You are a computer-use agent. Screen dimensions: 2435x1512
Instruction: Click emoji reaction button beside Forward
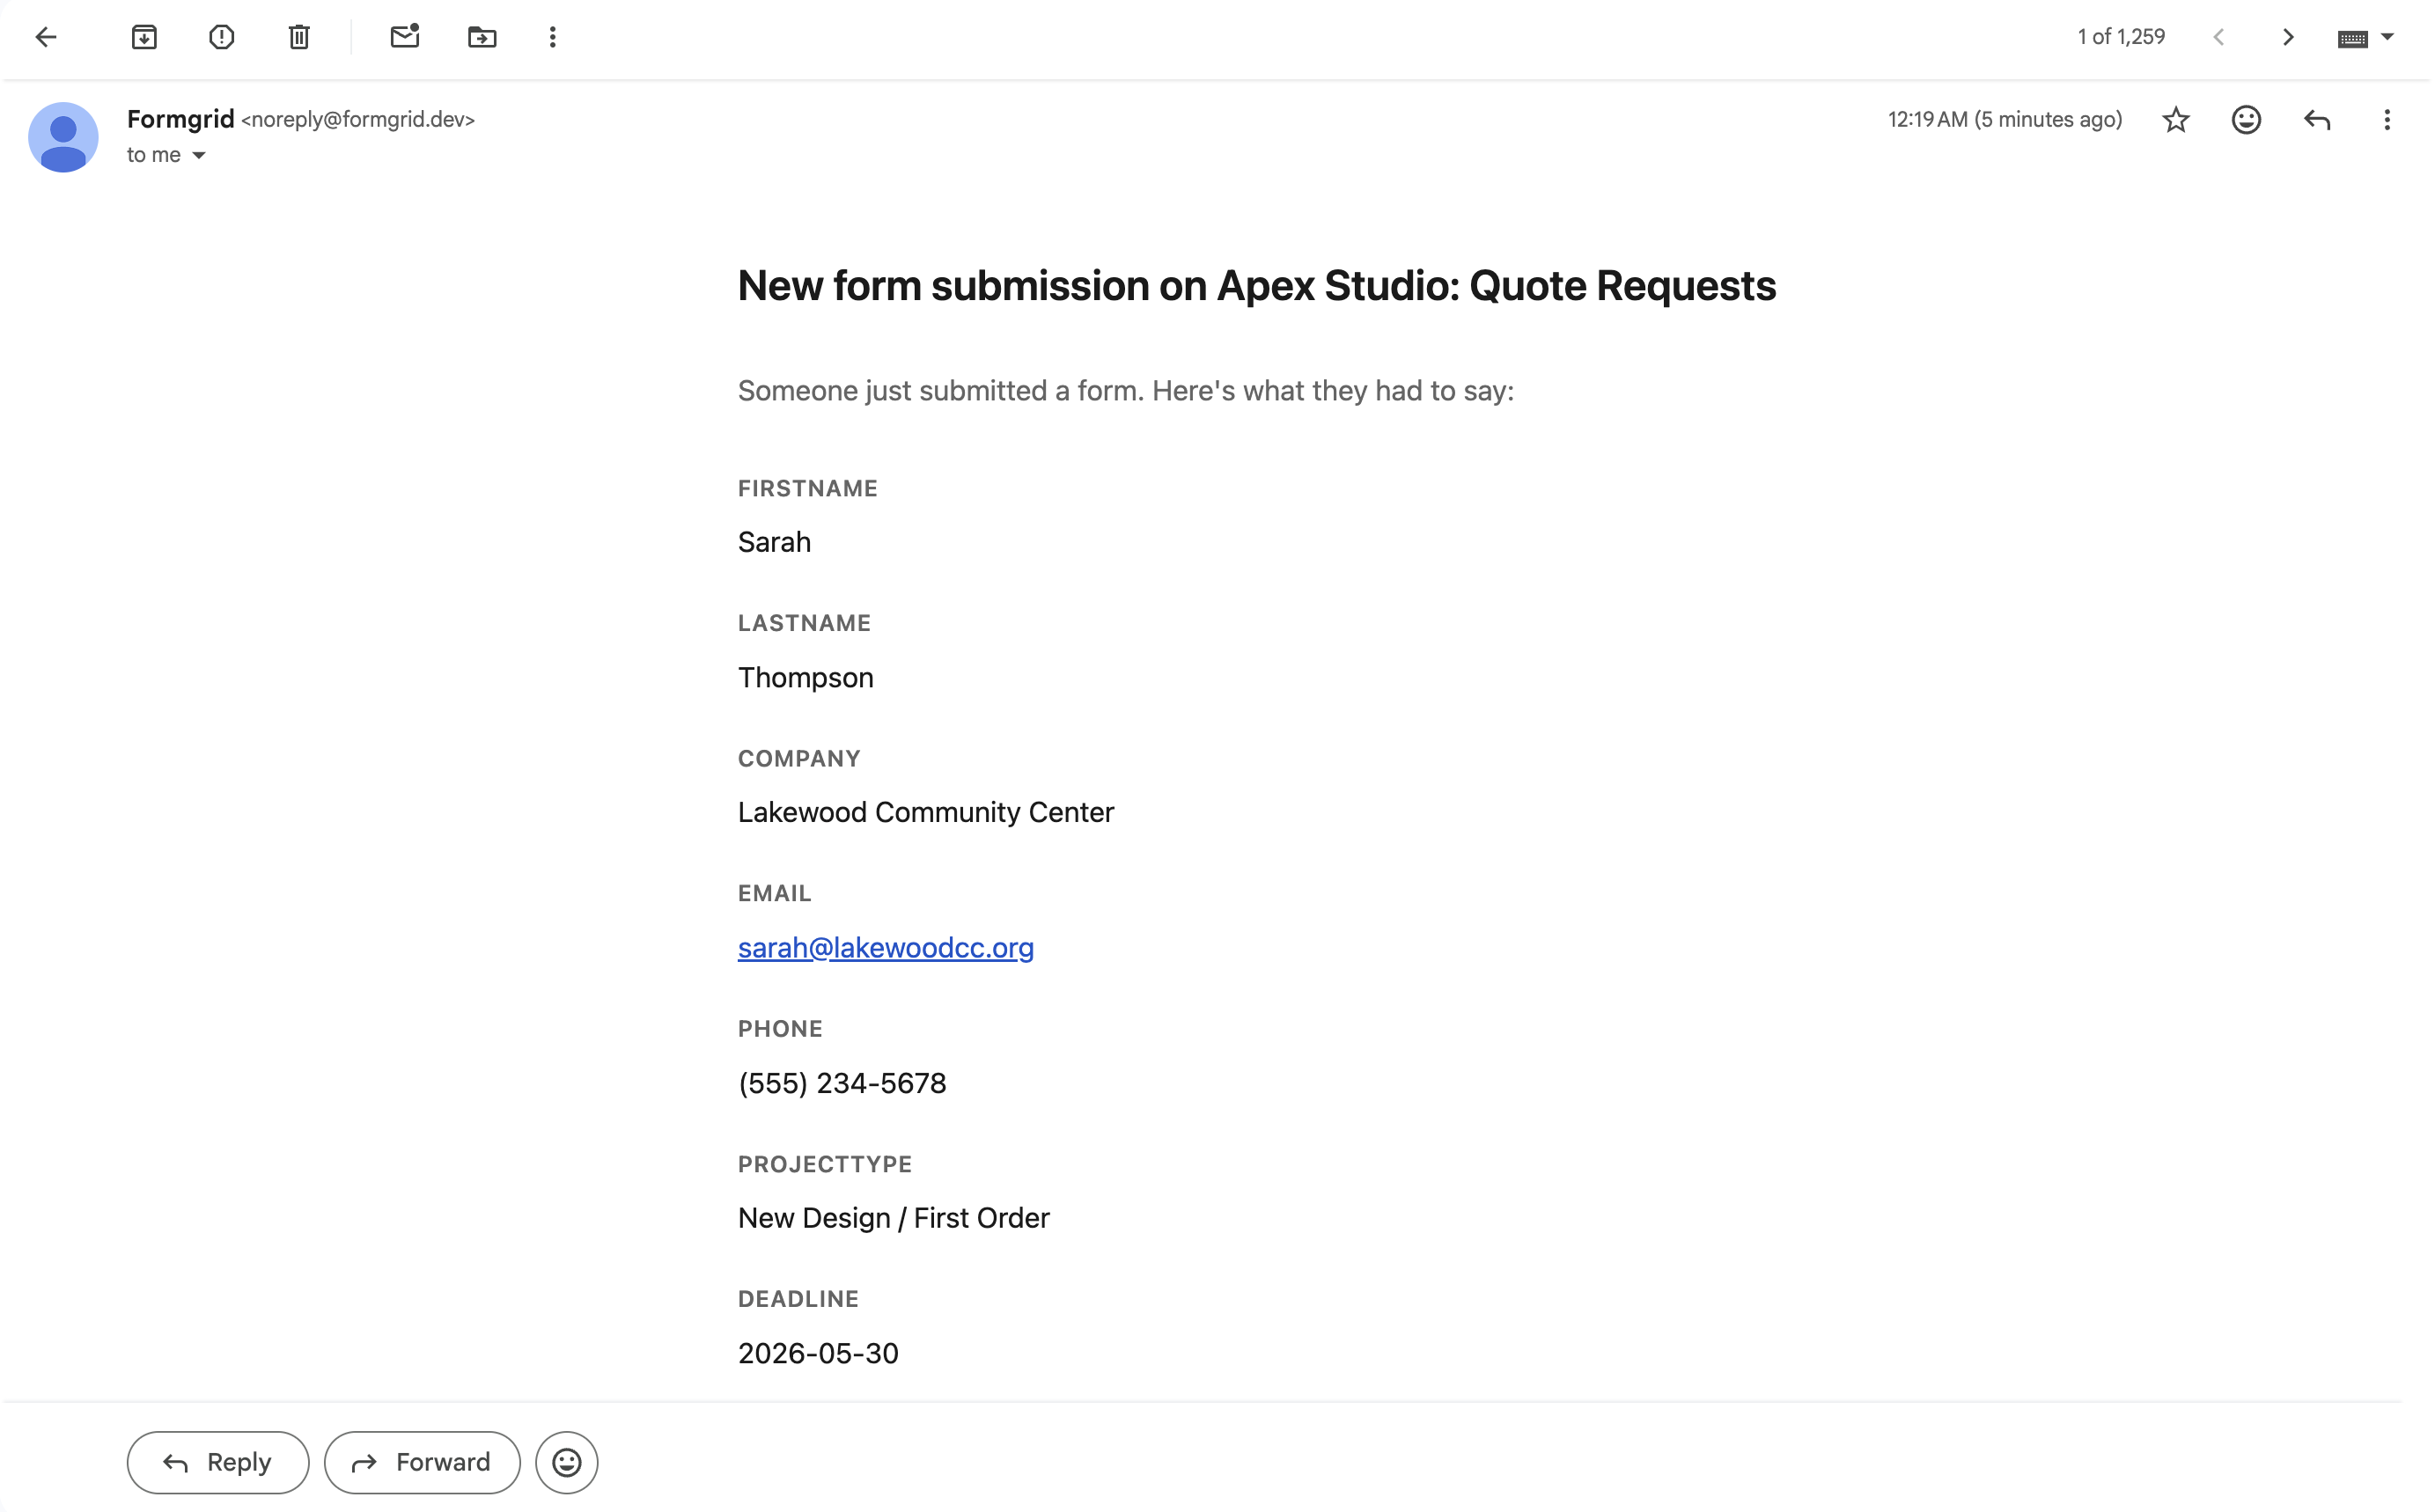567,1462
